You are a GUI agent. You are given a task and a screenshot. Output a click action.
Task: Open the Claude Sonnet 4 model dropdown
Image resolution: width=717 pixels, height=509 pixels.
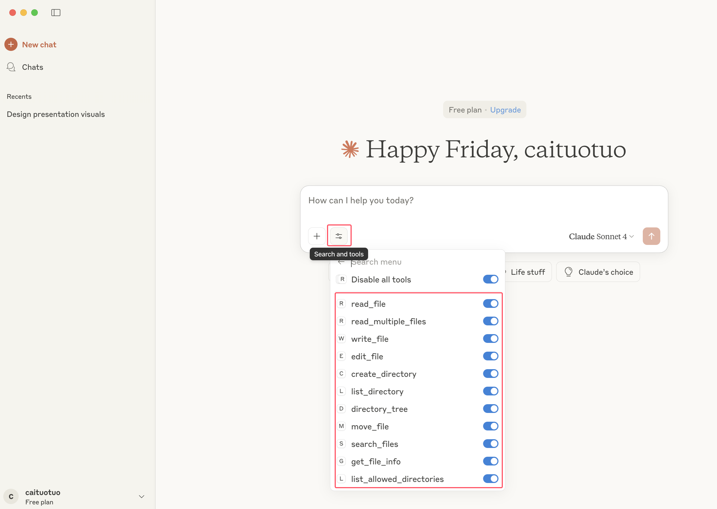pos(601,236)
